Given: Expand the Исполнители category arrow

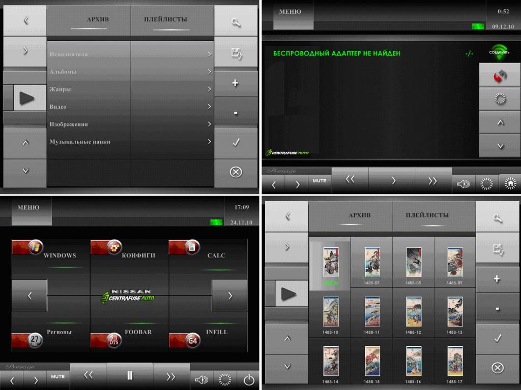Looking at the screenshot, I should [209, 54].
